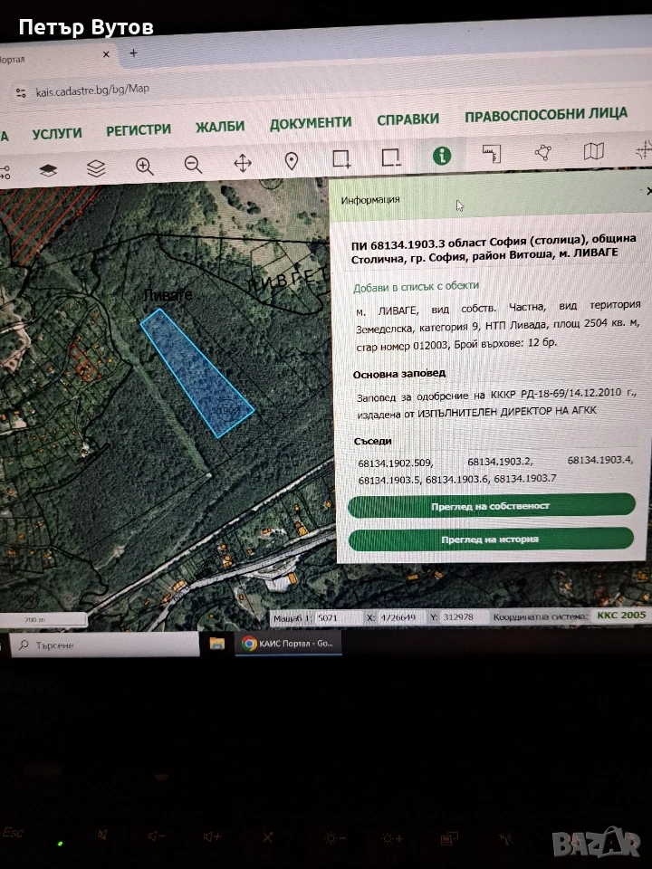Select the ruler measure tool

point(492,154)
